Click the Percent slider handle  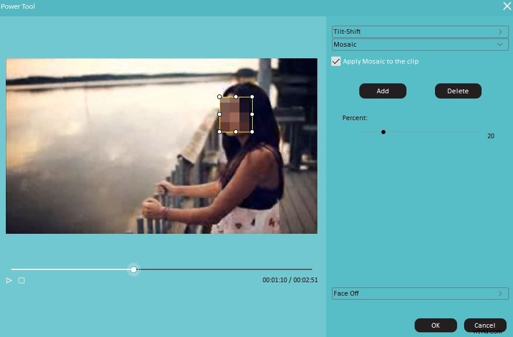[x=384, y=132]
